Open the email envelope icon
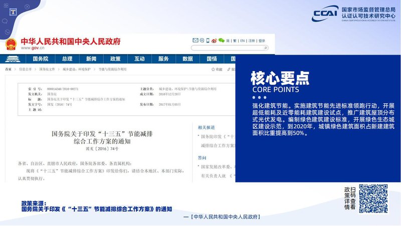 (x=195, y=41)
